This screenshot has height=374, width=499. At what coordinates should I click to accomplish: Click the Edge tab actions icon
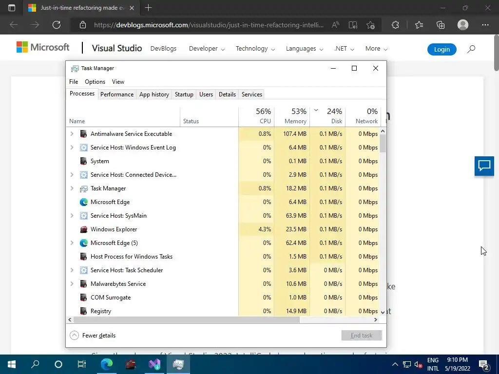point(12,8)
